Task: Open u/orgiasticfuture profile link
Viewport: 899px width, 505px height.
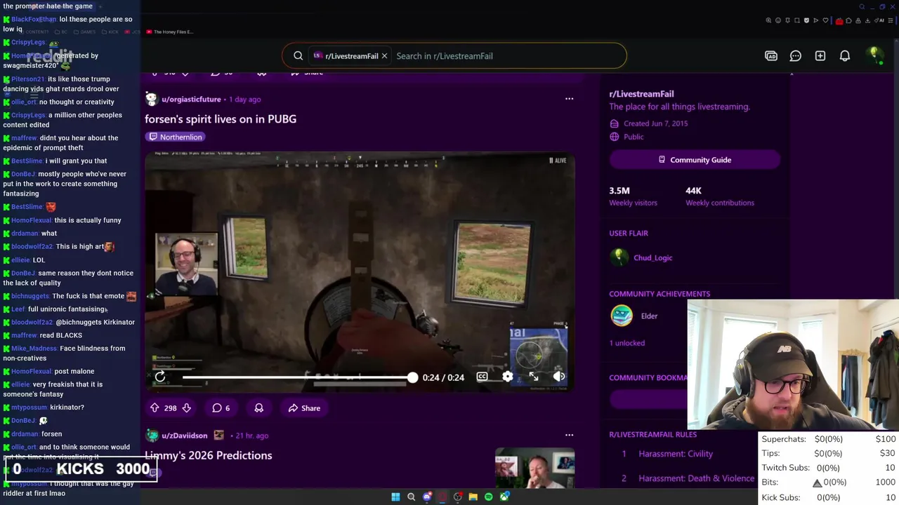Action: click(x=191, y=100)
